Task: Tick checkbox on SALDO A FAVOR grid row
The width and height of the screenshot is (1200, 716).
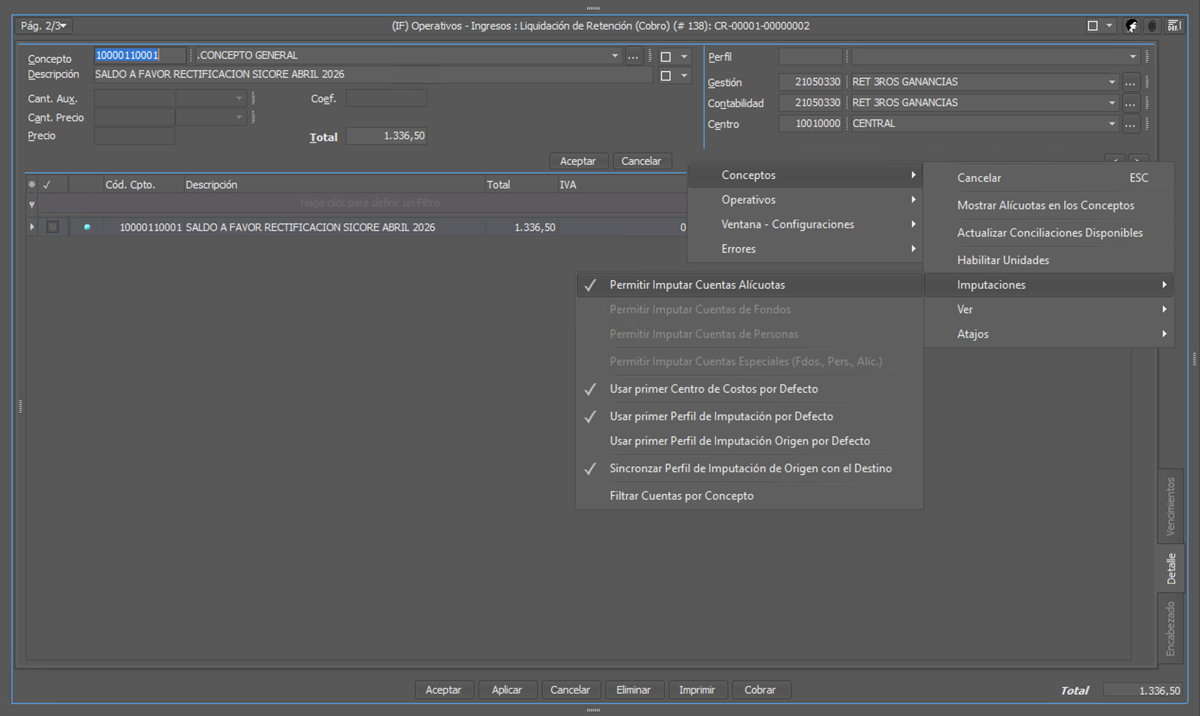Action: 53,227
